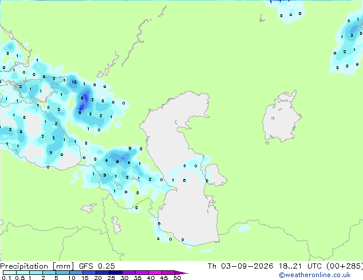This screenshot has width=363, height=280.
Task: Click the '12' precipitation value on map
Action: tap(74, 82)
